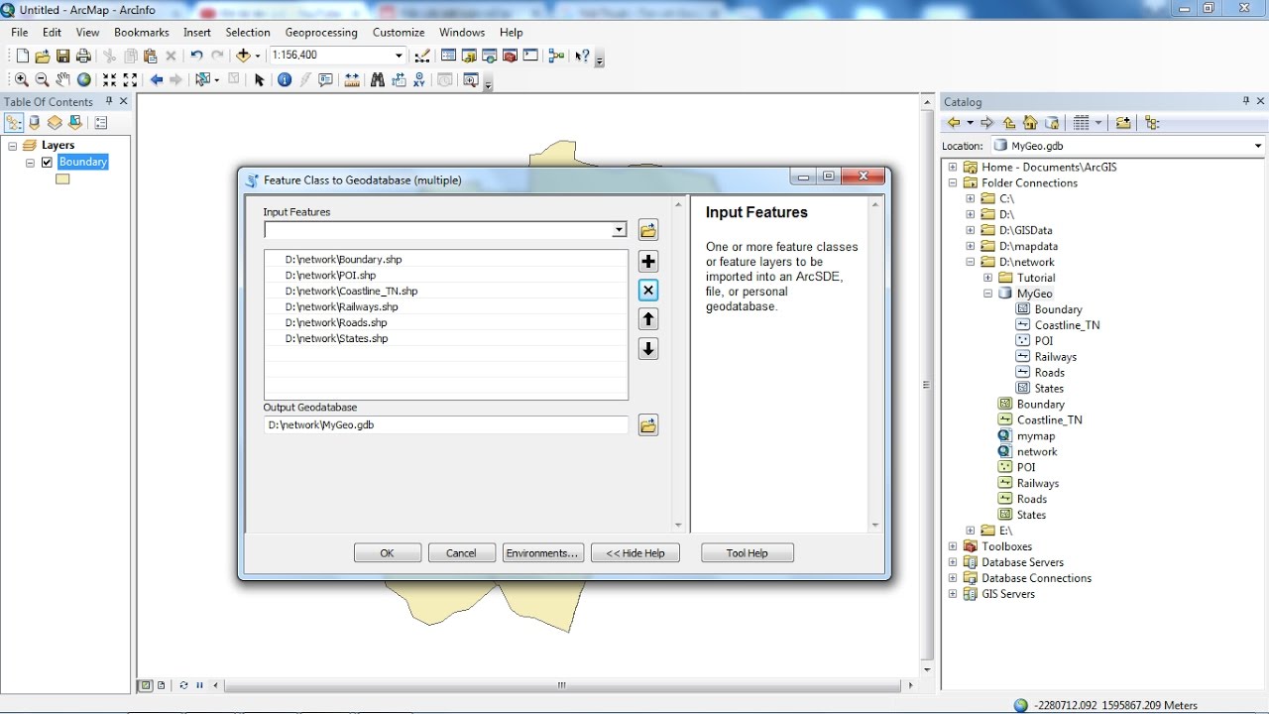The width and height of the screenshot is (1269, 714).
Task: Open a map document with the folder icon
Action: tap(43, 57)
